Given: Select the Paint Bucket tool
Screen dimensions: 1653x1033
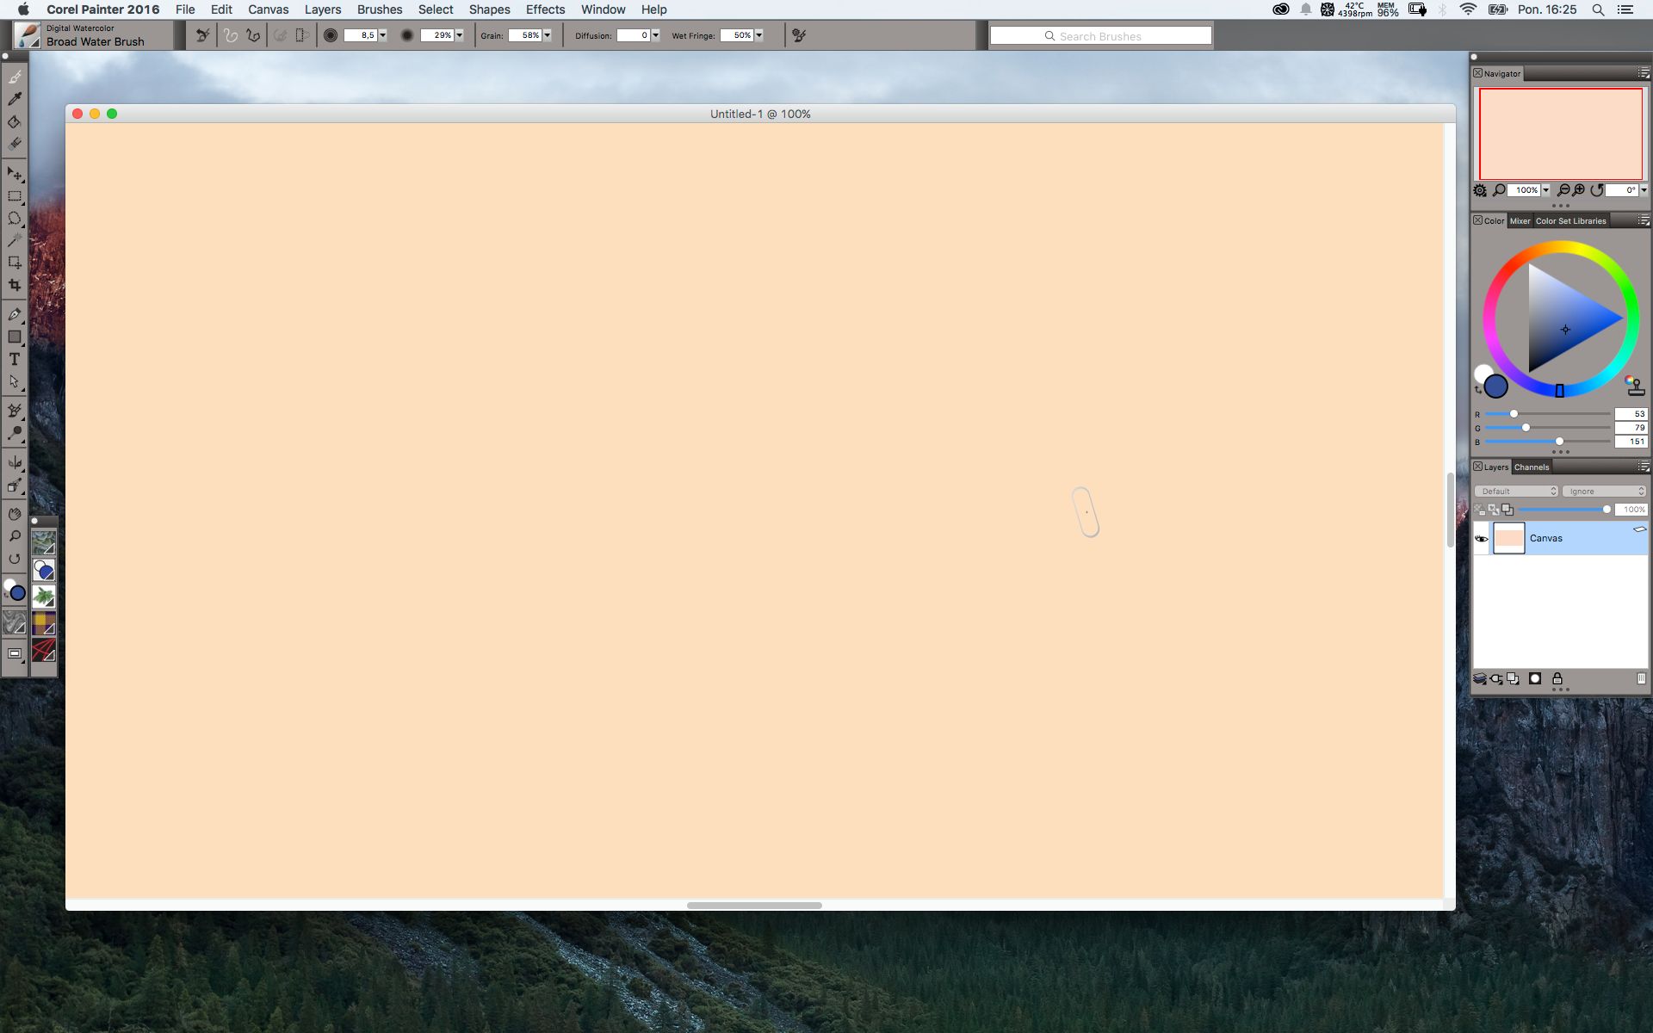Looking at the screenshot, I should (15, 121).
